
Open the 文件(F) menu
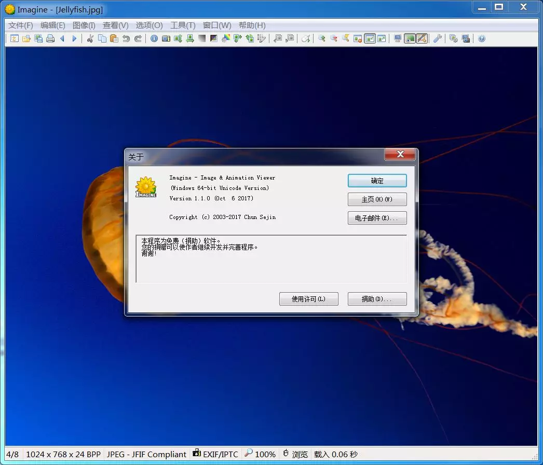(x=21, y=25)
